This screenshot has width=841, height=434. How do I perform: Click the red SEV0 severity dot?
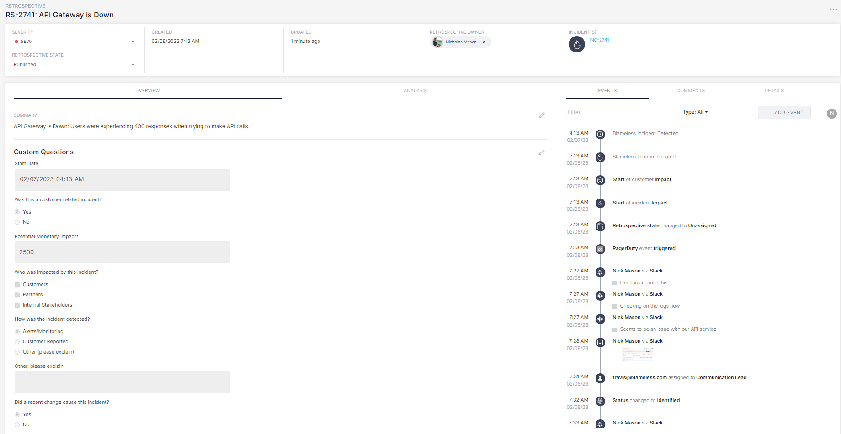17,42
